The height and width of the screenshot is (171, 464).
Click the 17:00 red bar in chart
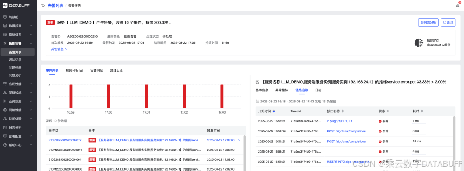109,96
